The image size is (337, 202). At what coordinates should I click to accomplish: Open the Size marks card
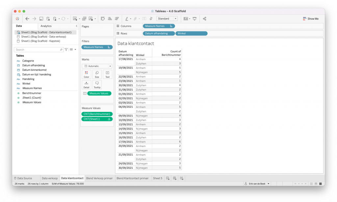(97, 74)
